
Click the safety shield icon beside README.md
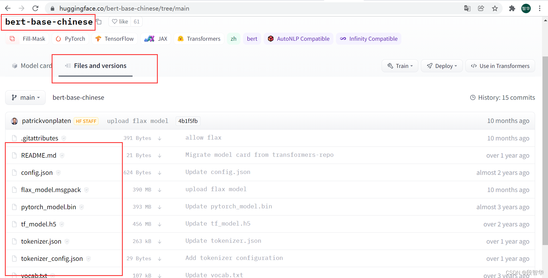(62, 155)
